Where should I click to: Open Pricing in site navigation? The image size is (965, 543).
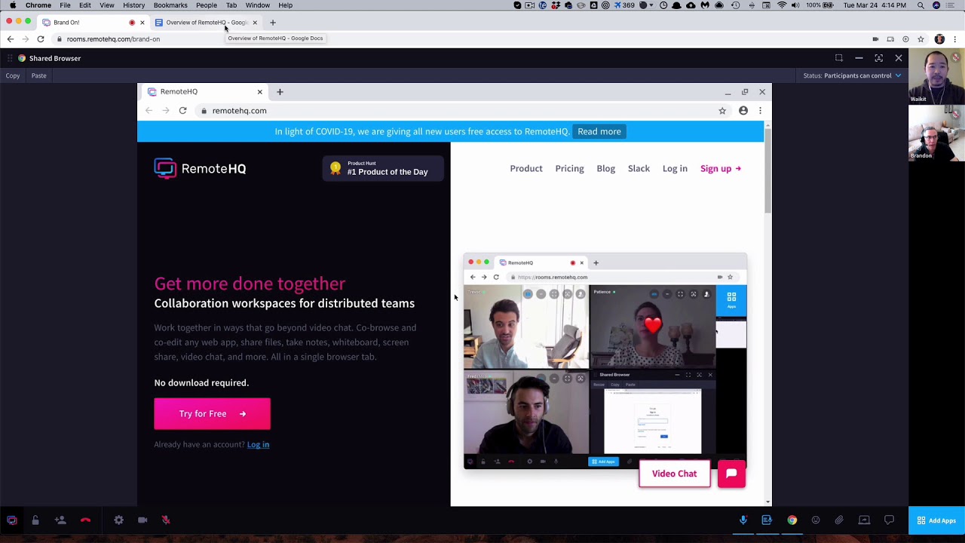tap(569, 169)
